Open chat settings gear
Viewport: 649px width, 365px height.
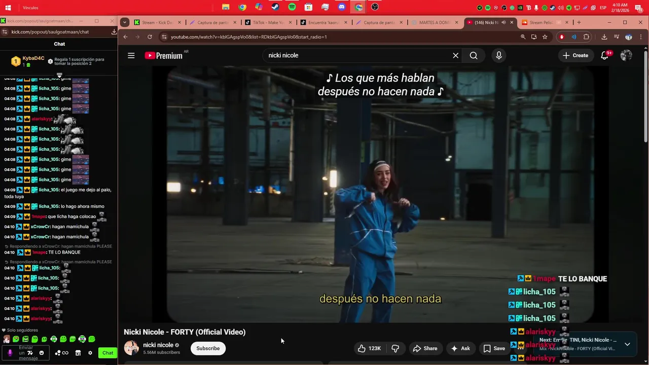point(90,353)
